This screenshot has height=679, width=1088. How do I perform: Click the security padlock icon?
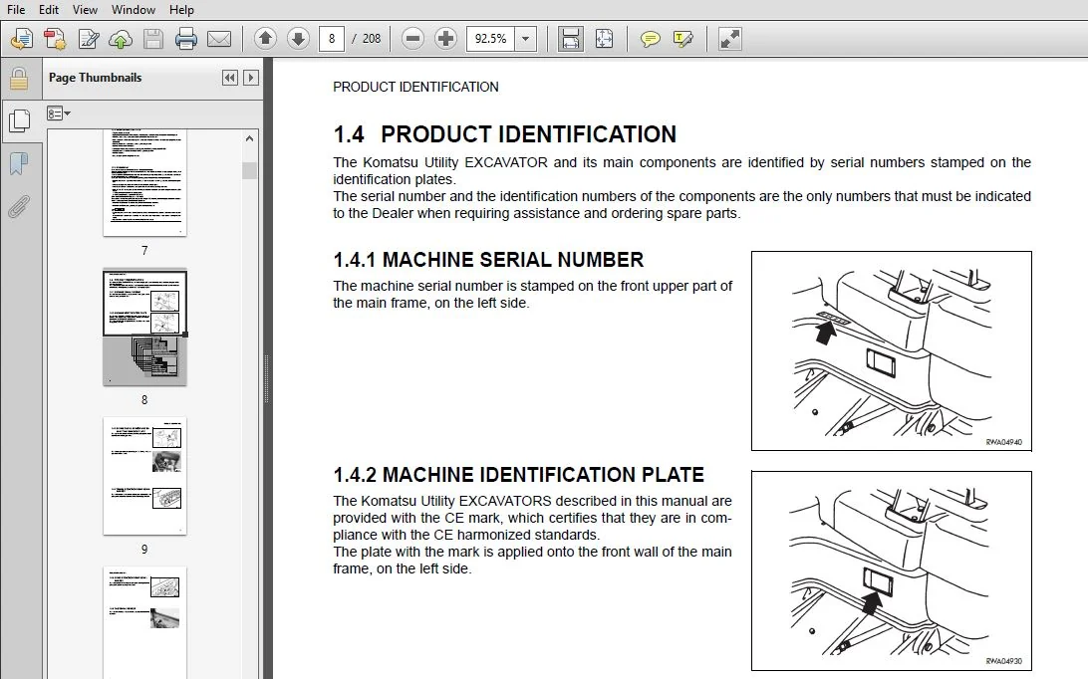pos(19,79)
